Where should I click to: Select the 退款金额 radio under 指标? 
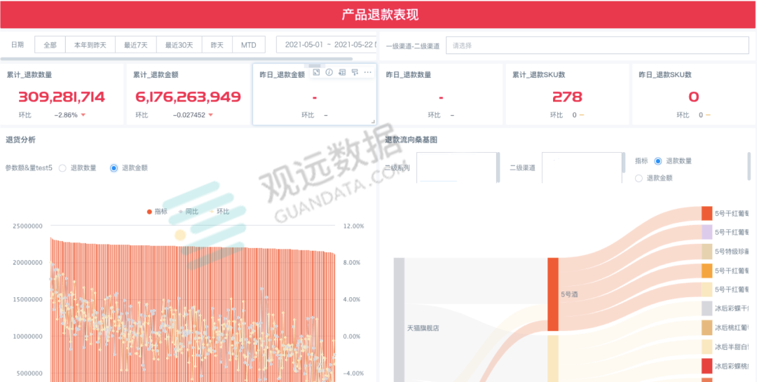click(639, 178)
